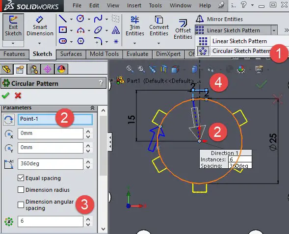The height and width of the screenshot is (234, 289).
Task: Click the center X 0mm field
Action: 51,133
